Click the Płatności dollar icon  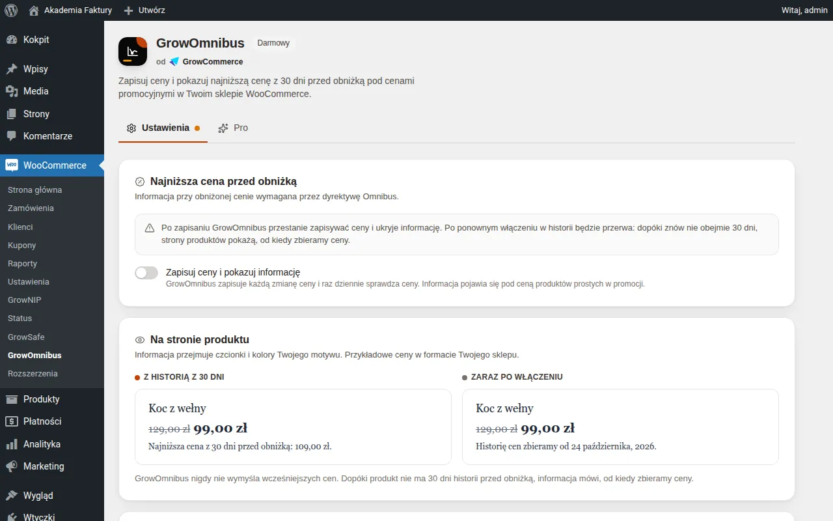coord(11,421)
